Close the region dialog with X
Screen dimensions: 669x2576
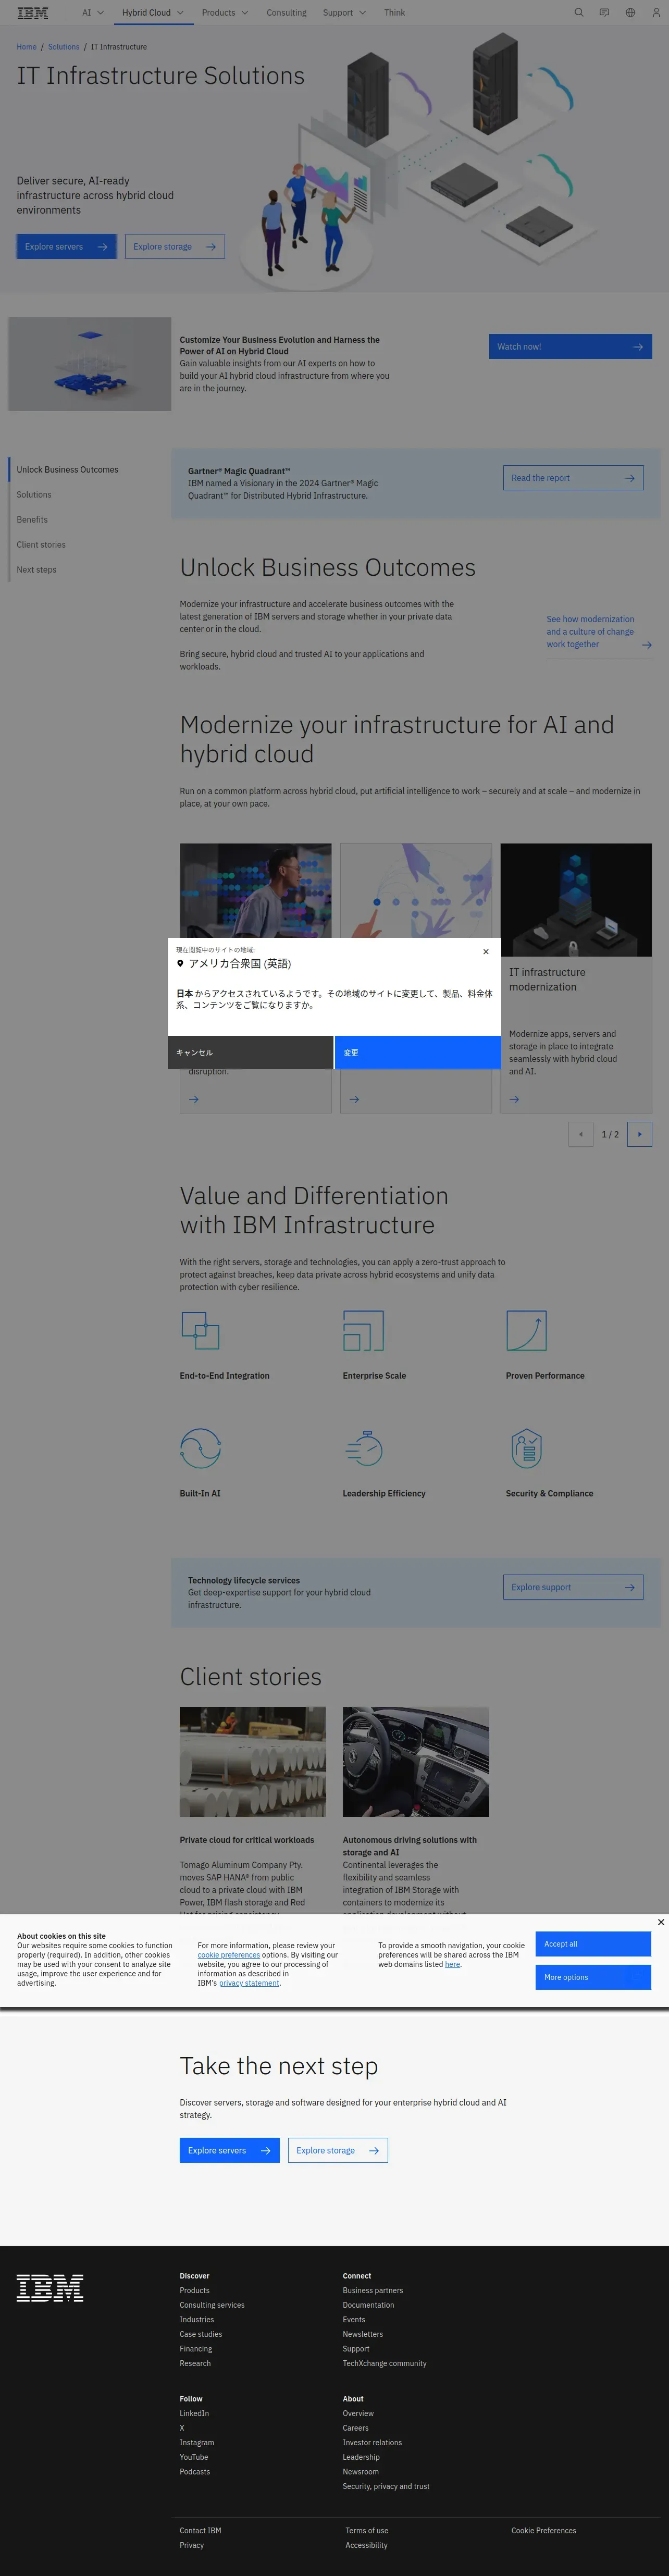pyautogui.click(x=486, y=952)
